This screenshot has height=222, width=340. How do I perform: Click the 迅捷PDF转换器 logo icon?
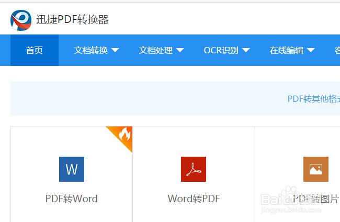(x=21, y=20)
